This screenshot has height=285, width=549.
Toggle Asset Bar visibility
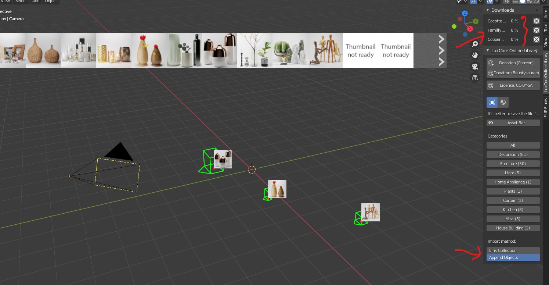coord(513,123)
